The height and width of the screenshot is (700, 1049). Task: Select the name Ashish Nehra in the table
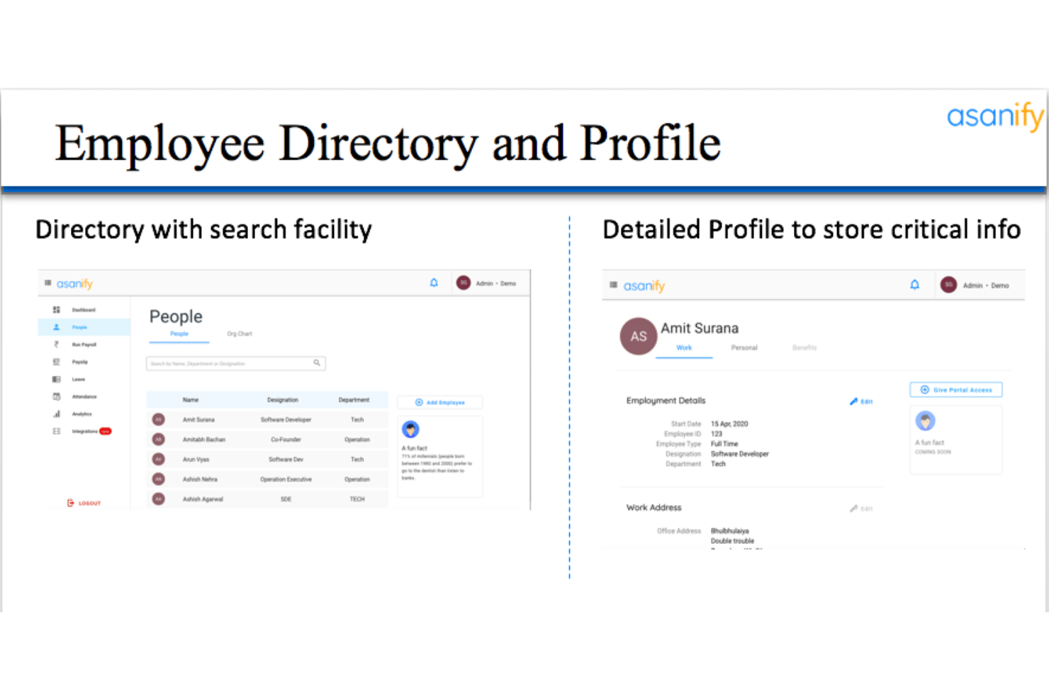click(200, 479)
